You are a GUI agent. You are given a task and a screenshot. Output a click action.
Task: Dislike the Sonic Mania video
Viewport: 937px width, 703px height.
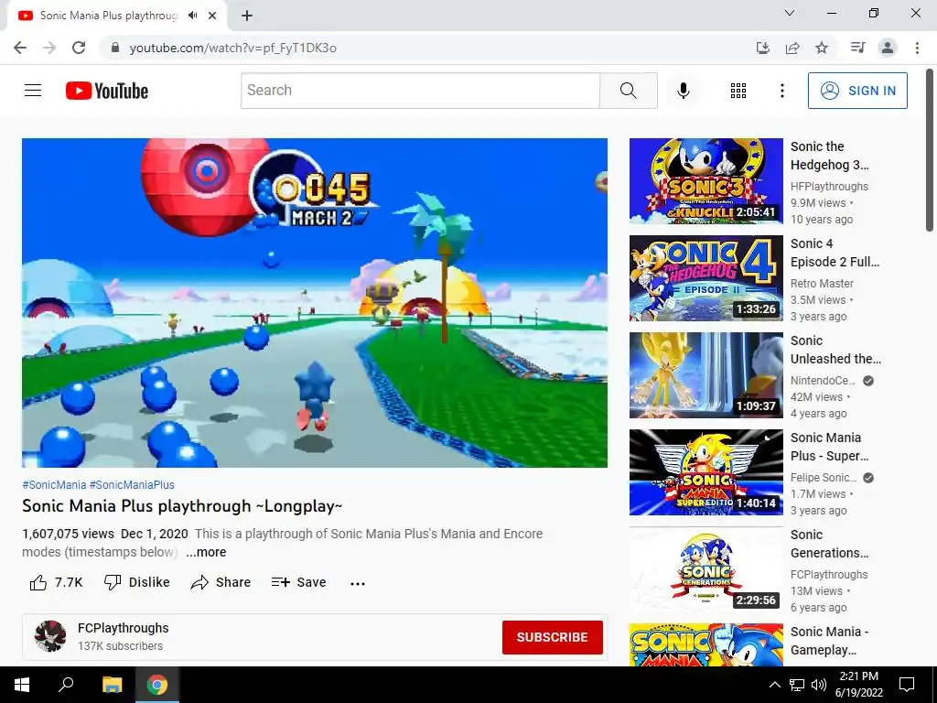pyautogui.click(x=137, y=582)
